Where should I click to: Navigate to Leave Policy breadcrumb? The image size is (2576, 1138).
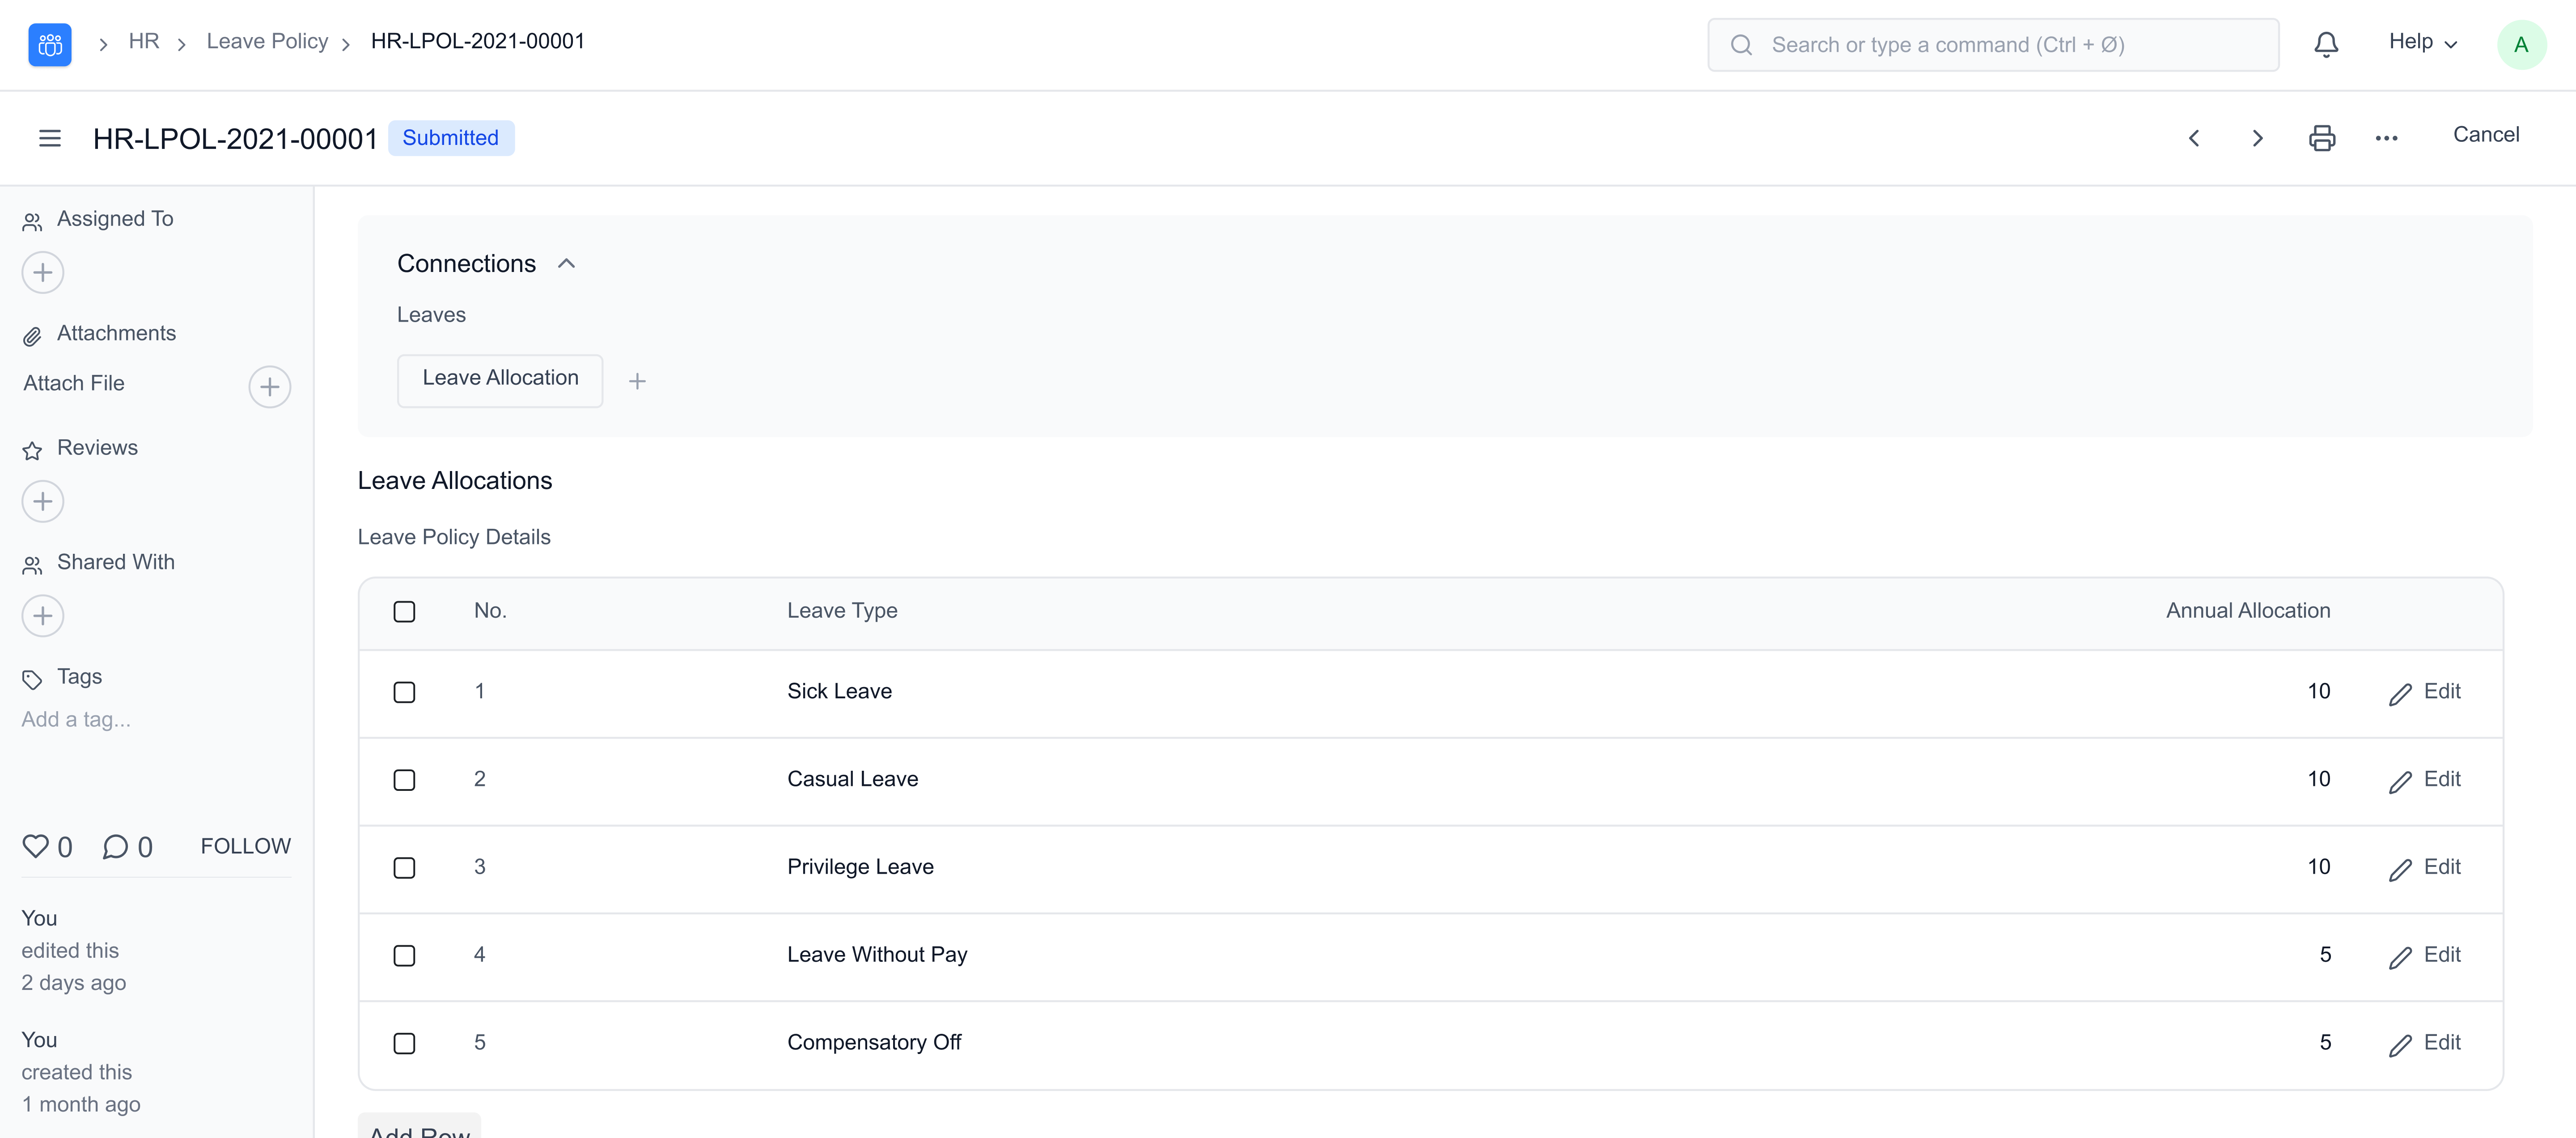click(x=267, y=42)
